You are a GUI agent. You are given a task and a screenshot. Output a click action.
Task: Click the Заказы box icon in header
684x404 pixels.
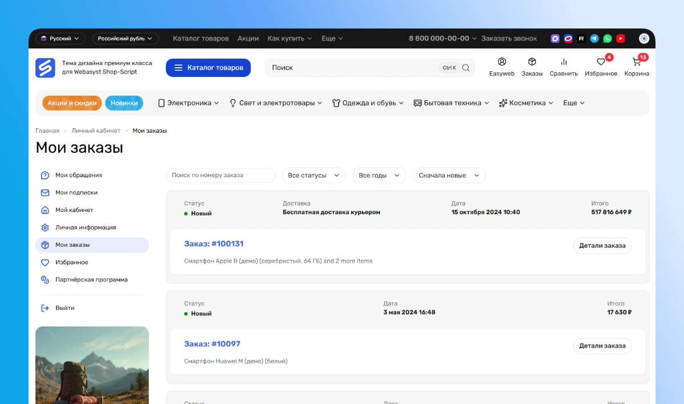(x=532, y=62)
